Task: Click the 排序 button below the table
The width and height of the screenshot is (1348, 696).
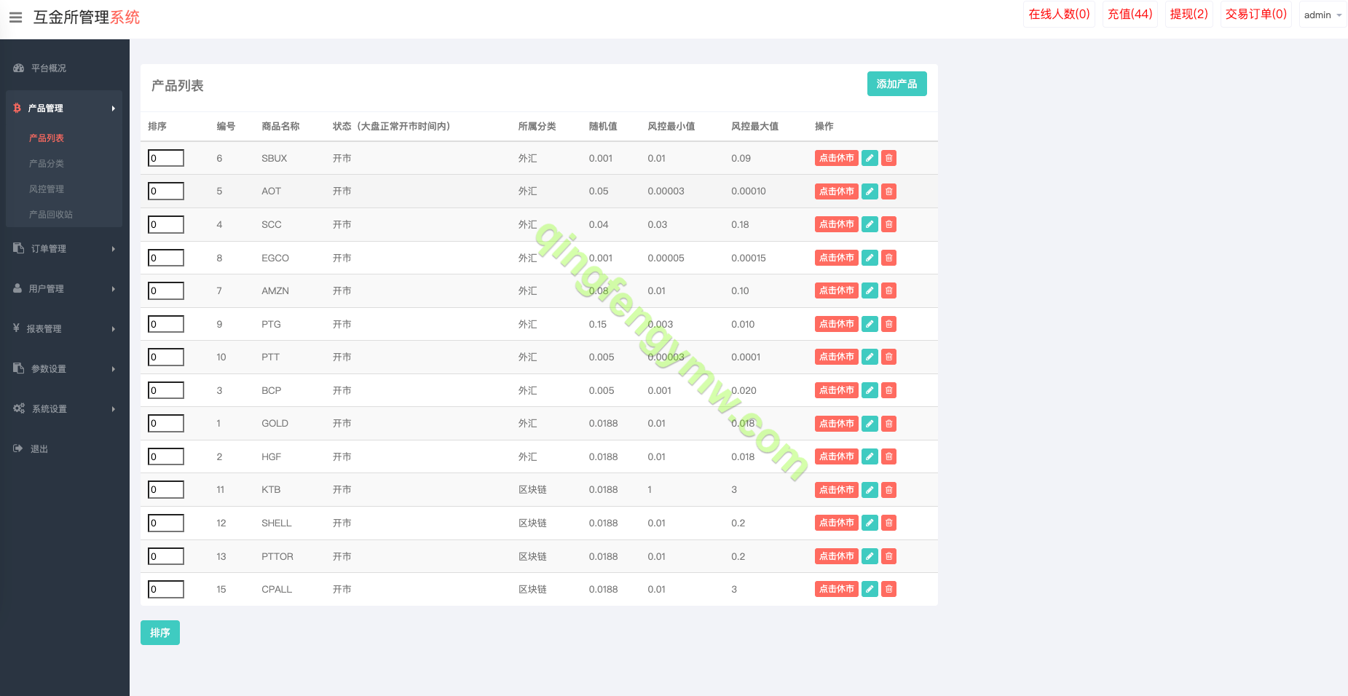Action: coord(160,633)
